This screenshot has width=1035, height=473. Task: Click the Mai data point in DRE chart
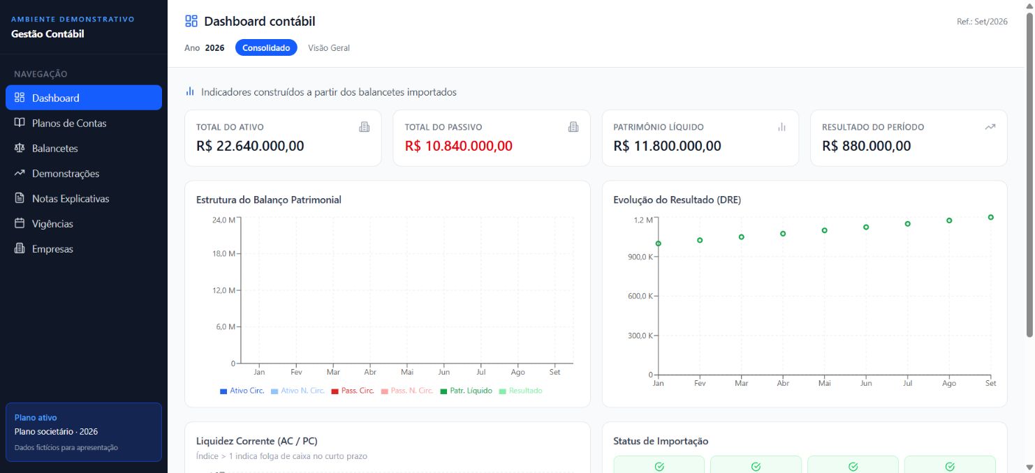[x=825, y=230]
